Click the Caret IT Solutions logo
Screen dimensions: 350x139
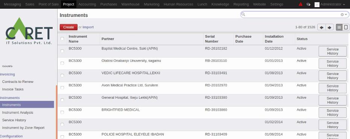click(x=29, y=31)
